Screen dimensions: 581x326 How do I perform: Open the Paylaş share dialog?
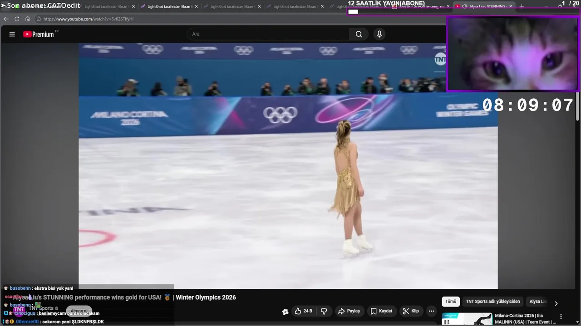[349, 311]
